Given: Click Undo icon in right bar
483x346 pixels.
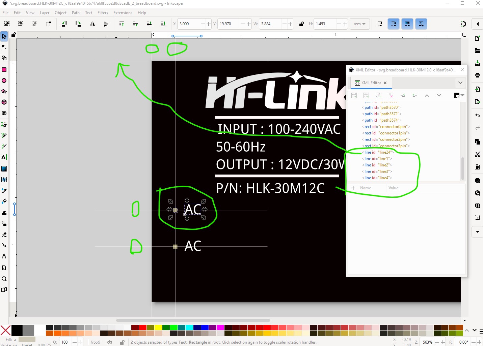Looking at the screenshot, I should [477, 116].
